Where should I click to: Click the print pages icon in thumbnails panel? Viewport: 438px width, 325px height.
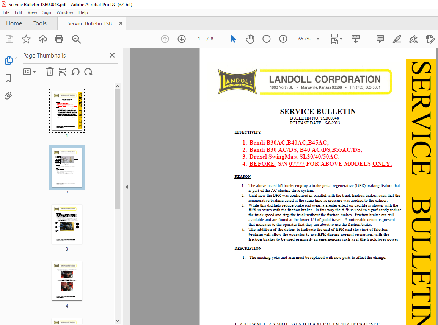[x=62, y=72]
